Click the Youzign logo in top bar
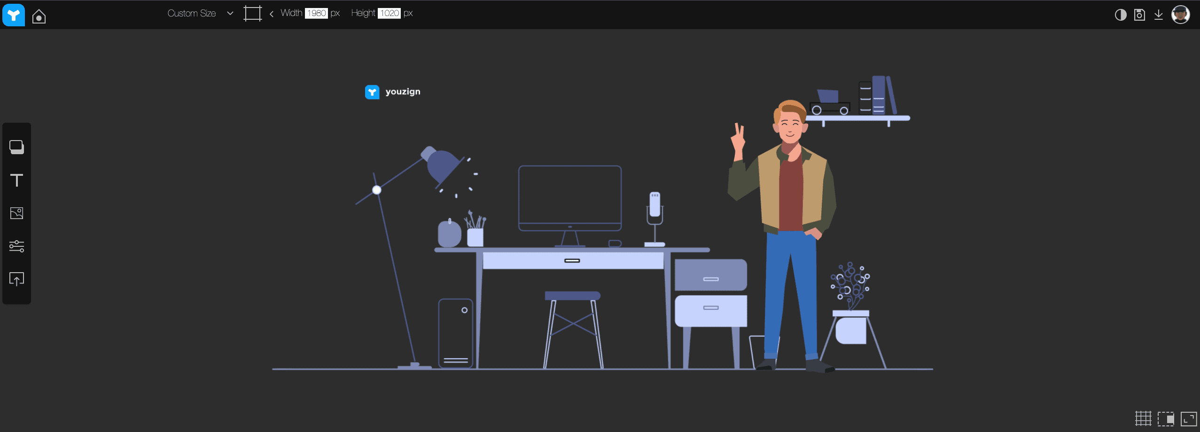 tap(14, 15)
